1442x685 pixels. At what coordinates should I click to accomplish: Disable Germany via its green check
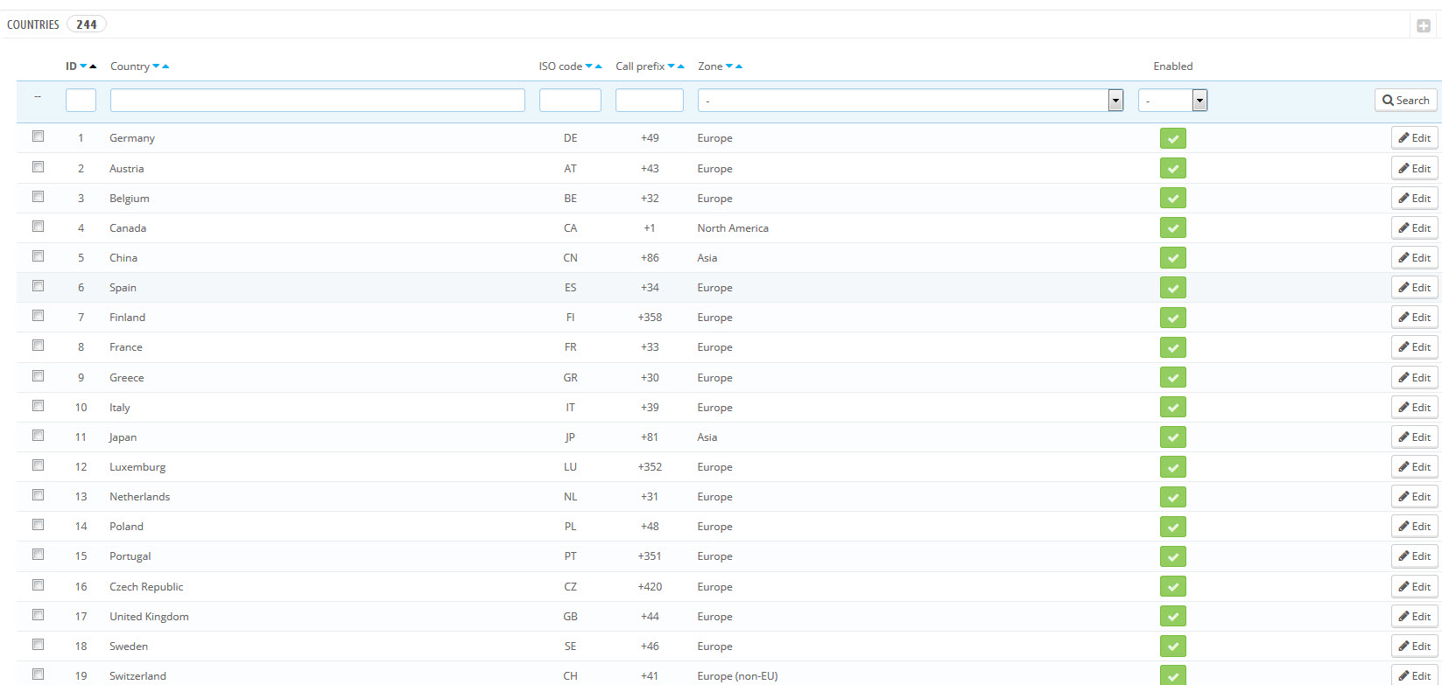(x=1173, y=138)
